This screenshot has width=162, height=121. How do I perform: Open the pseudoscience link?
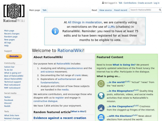pos(75,68)
